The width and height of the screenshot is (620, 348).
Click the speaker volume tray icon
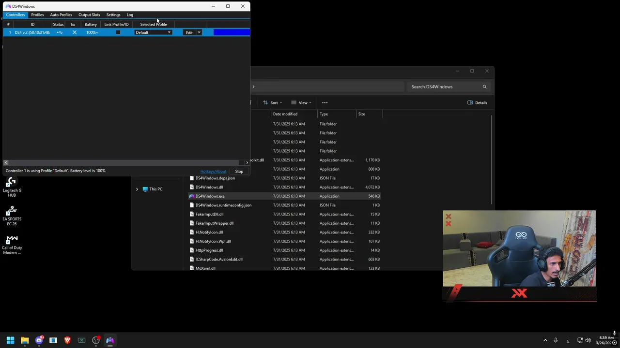click(x=589, y=340)
